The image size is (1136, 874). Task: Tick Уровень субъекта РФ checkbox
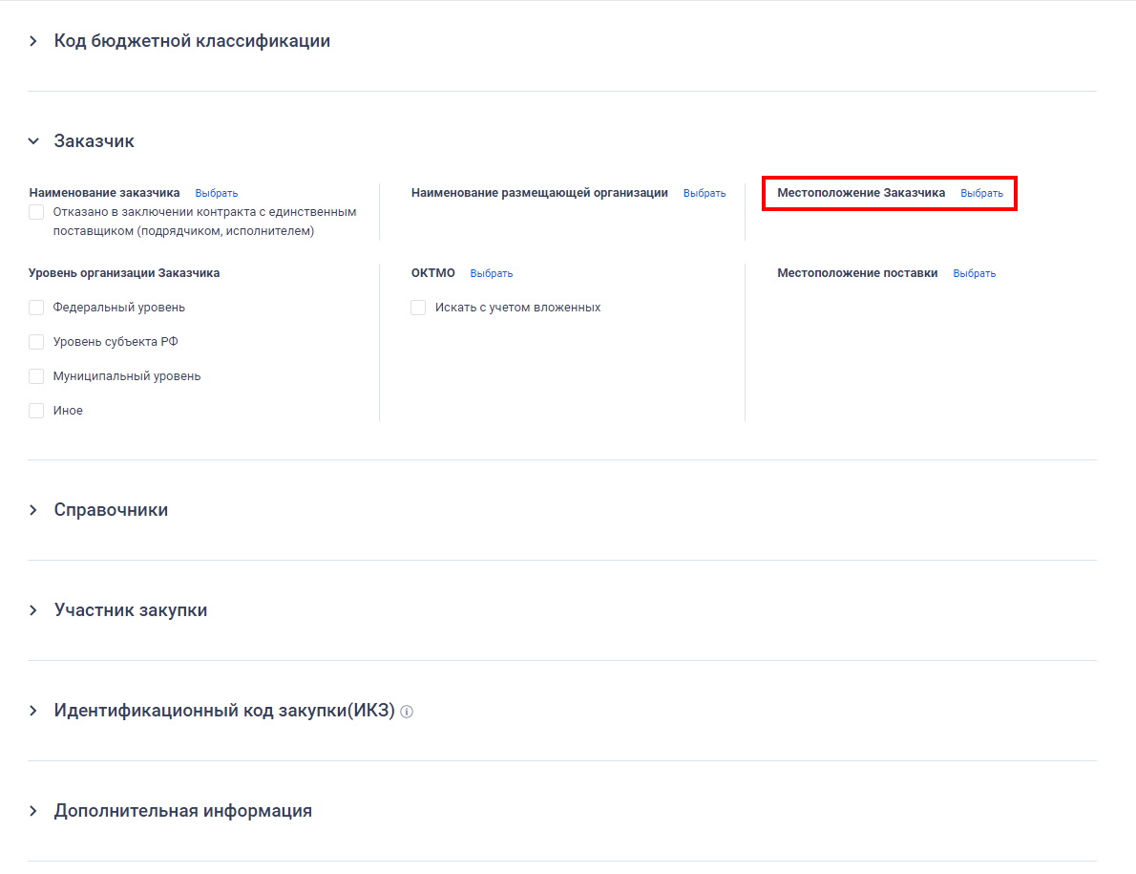coord(36,341)
